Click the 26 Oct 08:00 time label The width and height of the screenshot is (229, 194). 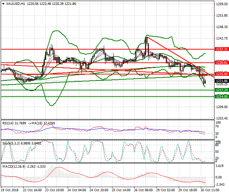point(143,190)
